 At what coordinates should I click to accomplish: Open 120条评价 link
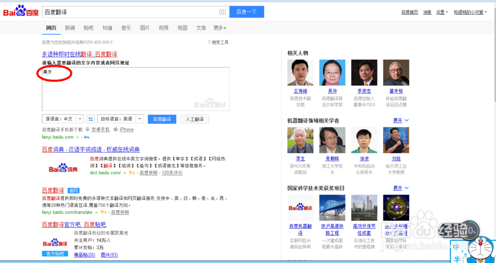[172, 173]
